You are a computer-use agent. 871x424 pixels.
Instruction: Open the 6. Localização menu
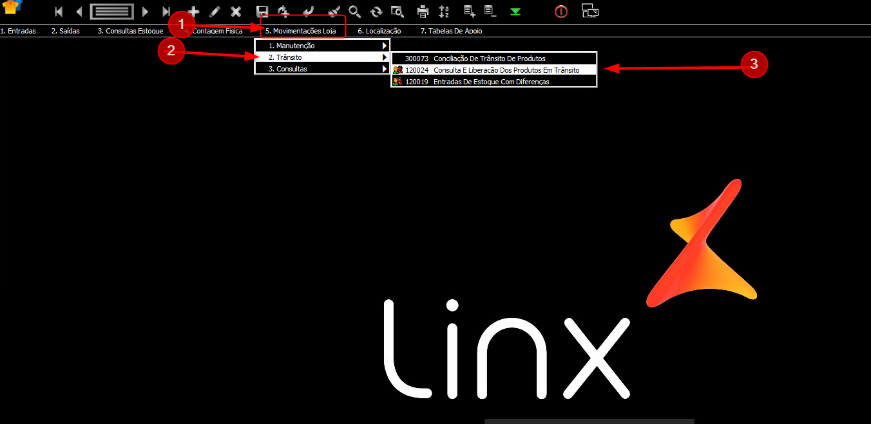pos(379,31)
